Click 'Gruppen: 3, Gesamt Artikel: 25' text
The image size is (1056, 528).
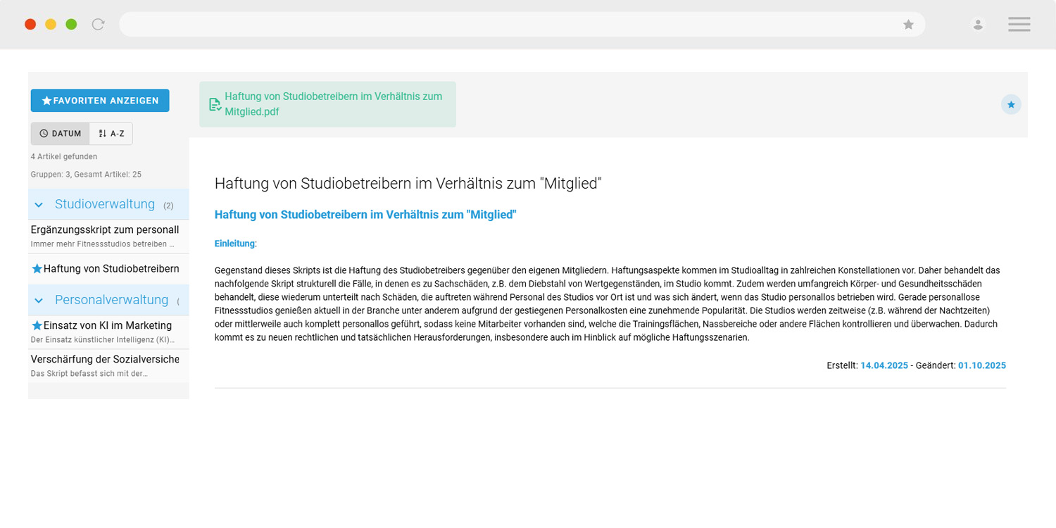coord(86,174)
